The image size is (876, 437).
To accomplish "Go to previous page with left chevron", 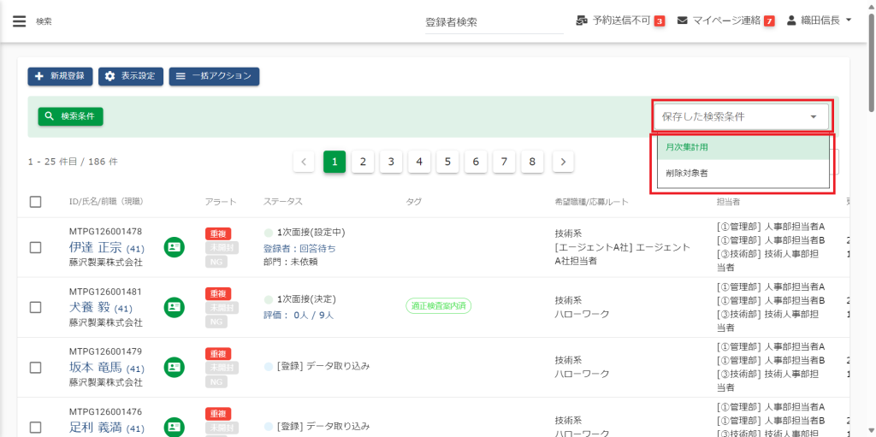I will [x=304, y=162].
